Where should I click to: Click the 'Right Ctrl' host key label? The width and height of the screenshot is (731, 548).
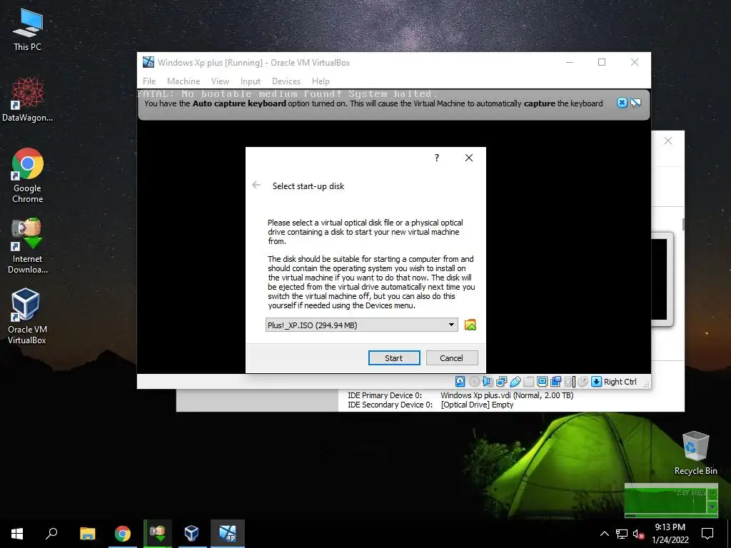620,382
